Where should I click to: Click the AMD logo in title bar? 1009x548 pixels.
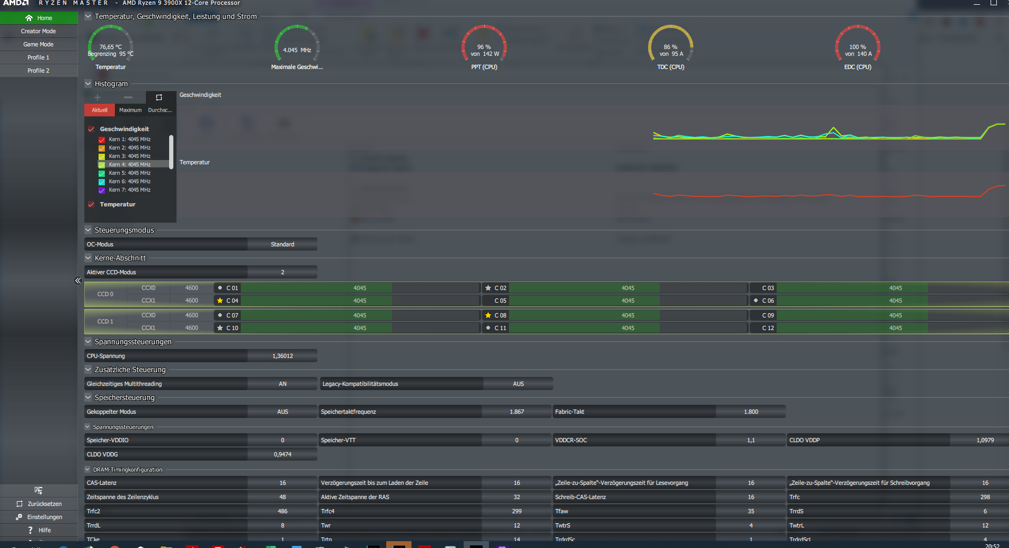coord(16,3)
